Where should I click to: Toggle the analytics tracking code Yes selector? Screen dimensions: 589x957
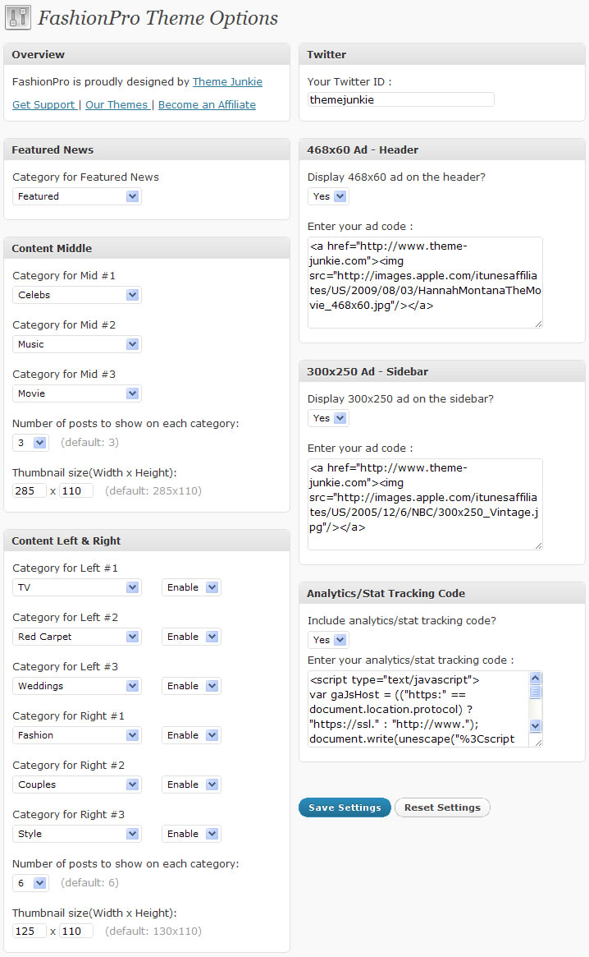click(x=329, y=640)
